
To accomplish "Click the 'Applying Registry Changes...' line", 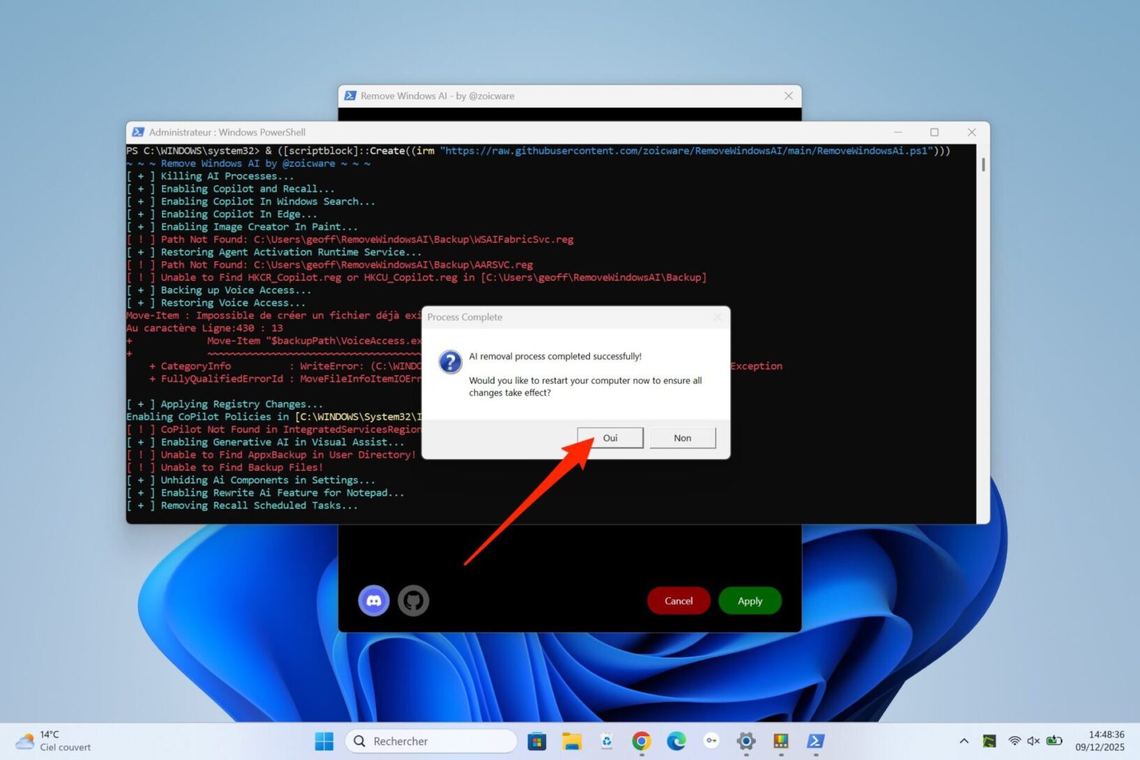I will (x=224, y=404).
